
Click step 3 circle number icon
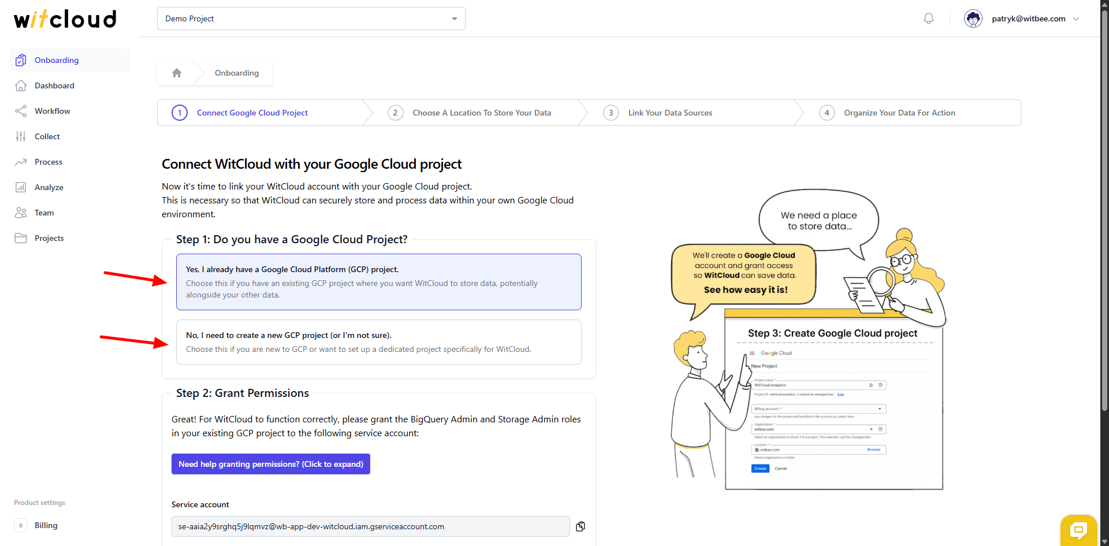611,113
